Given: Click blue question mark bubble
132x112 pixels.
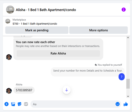Looking at the screenshot, I should [x=121, y=77].
